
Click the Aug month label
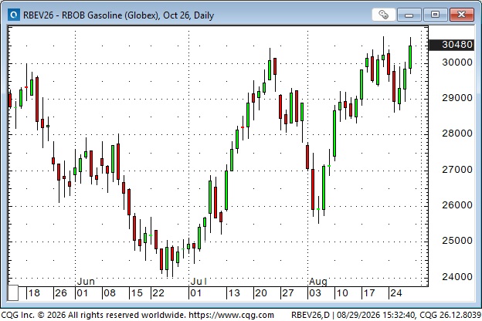318,282
